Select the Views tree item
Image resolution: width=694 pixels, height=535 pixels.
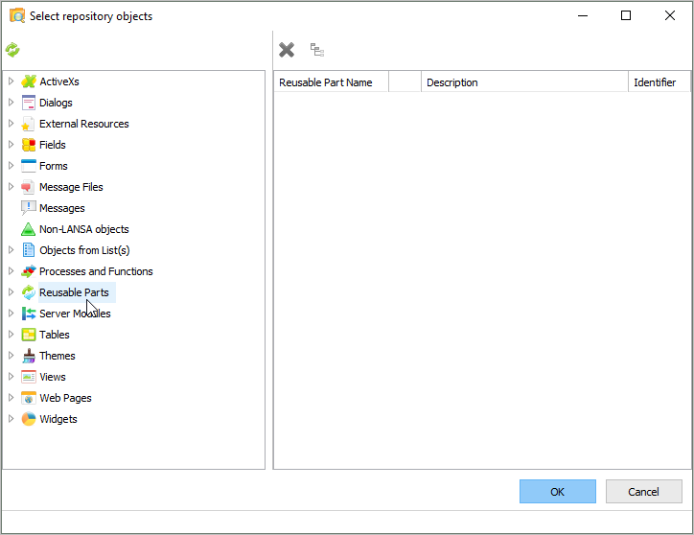pyautogui.click(x=53, y=377)
